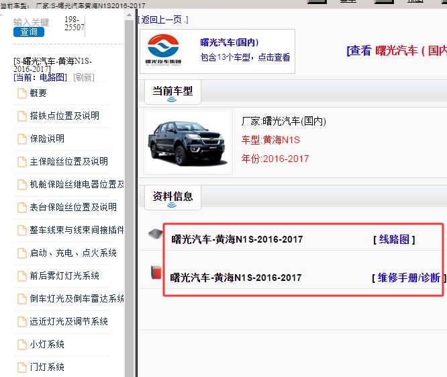The width and height of the screenshot is (447, 377).
Task: Open 机舱保险丝继电器位置 entry
Action: pos(77,184)
